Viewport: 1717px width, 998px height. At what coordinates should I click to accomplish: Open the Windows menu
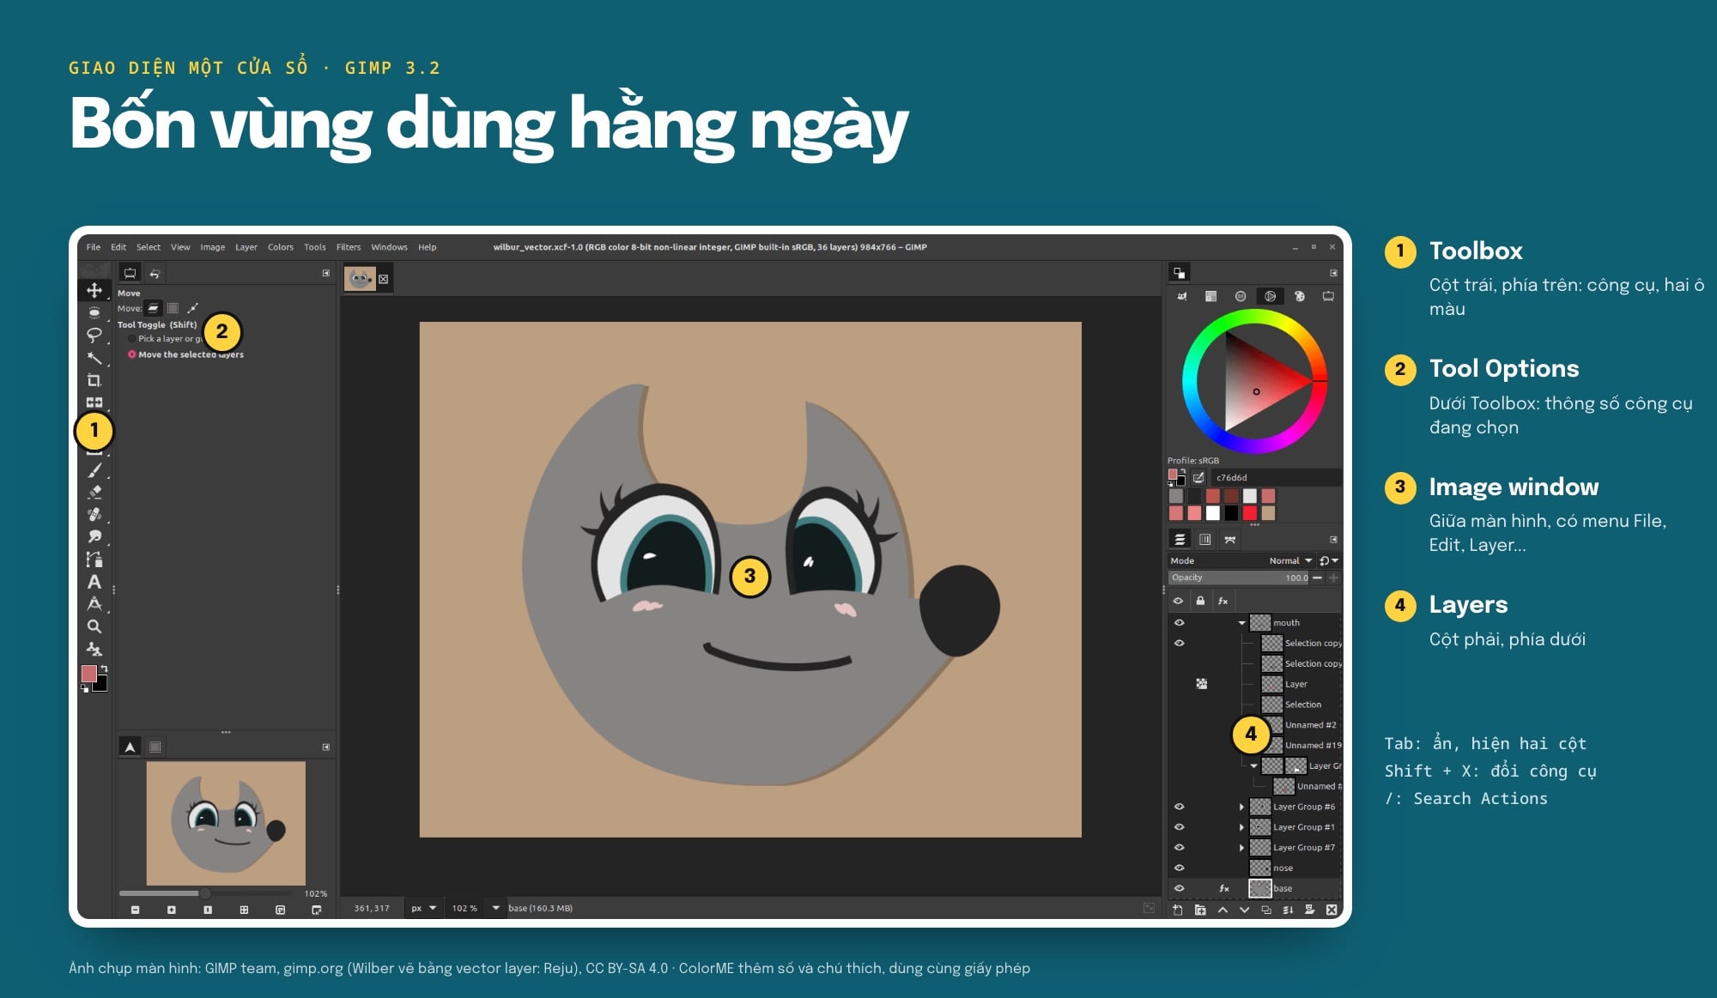[389, 247]
